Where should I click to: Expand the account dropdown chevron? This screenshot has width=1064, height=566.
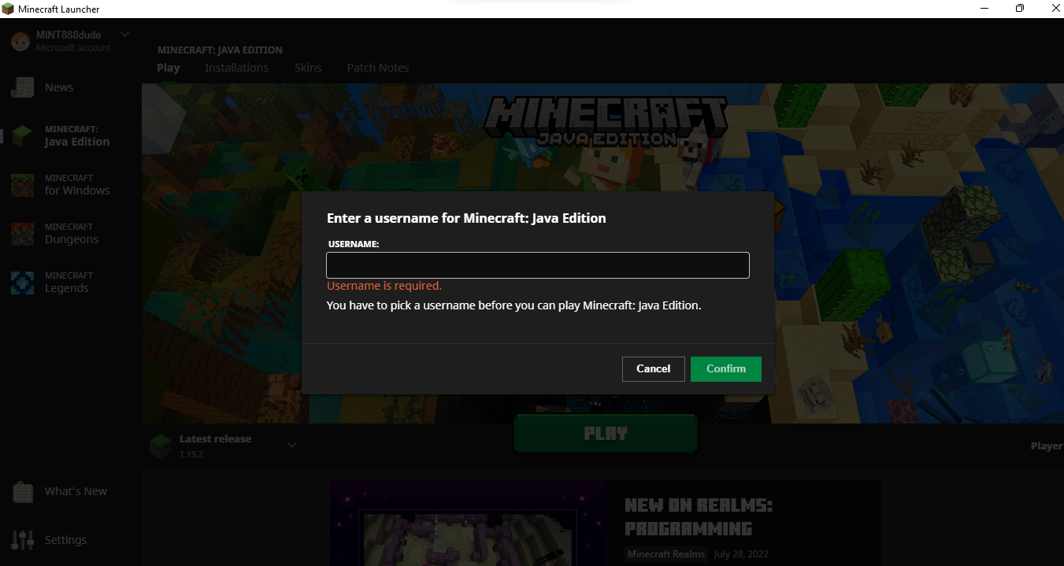(x=124, y=35)
